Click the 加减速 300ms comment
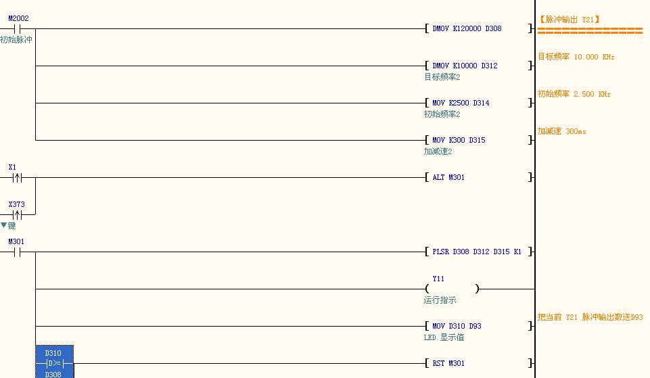650x378 pixels. [x=561, y=131]
